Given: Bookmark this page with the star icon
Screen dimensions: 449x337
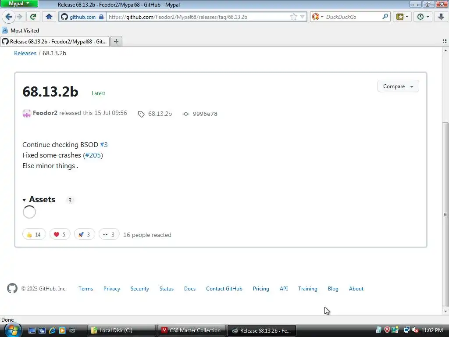Looking at the screenshot, I should point(294,17).
